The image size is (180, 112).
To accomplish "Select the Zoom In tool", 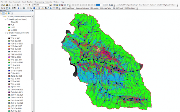I will coord(2,8).
